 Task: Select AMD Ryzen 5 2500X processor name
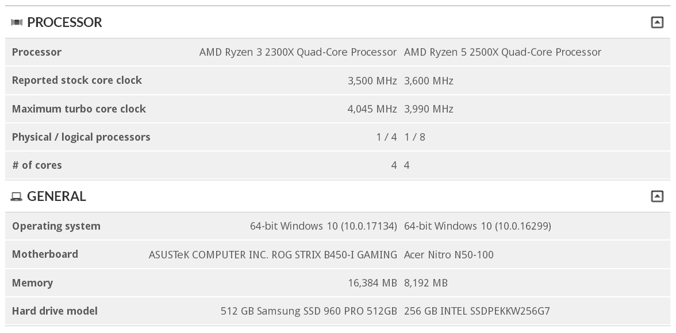point(502,52)
